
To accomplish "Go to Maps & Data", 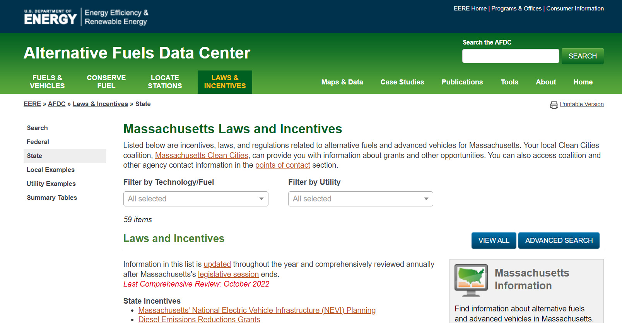I will click(342, 82).
